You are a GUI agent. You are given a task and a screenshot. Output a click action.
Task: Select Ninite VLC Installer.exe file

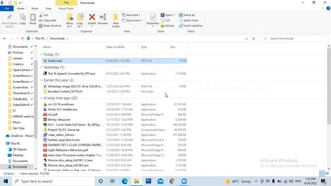[115, 110]
